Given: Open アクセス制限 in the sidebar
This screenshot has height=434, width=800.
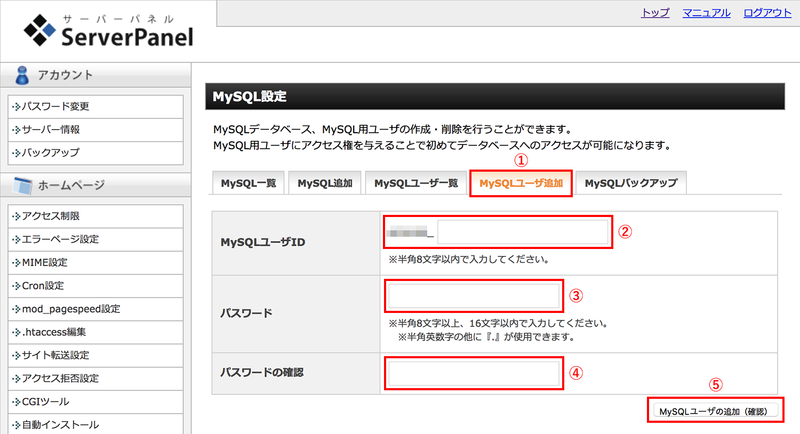Looking at the screenshot, I should coord(96,216).
